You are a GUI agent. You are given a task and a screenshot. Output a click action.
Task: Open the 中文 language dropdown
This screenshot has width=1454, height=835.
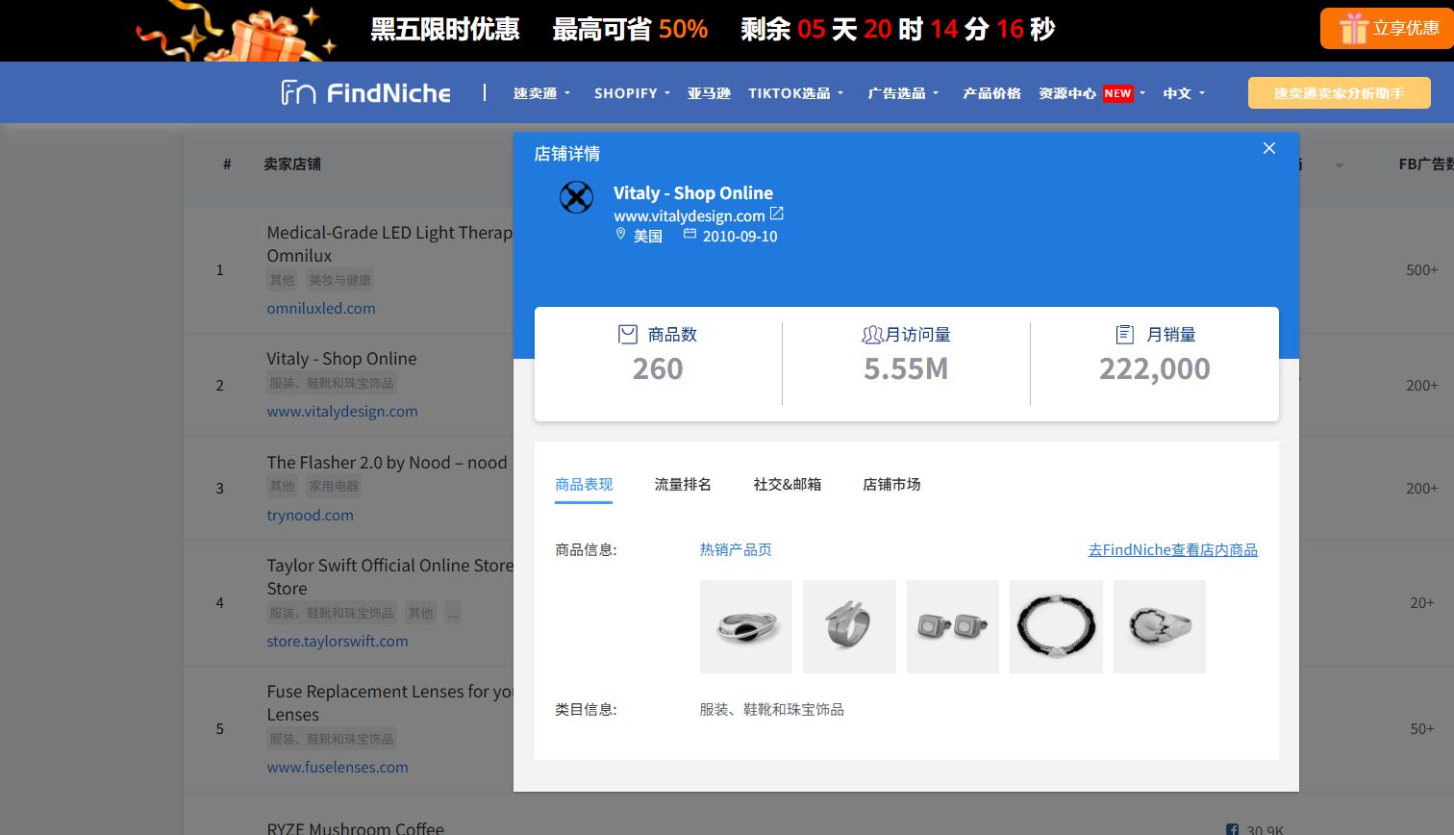pos(1184,93)
